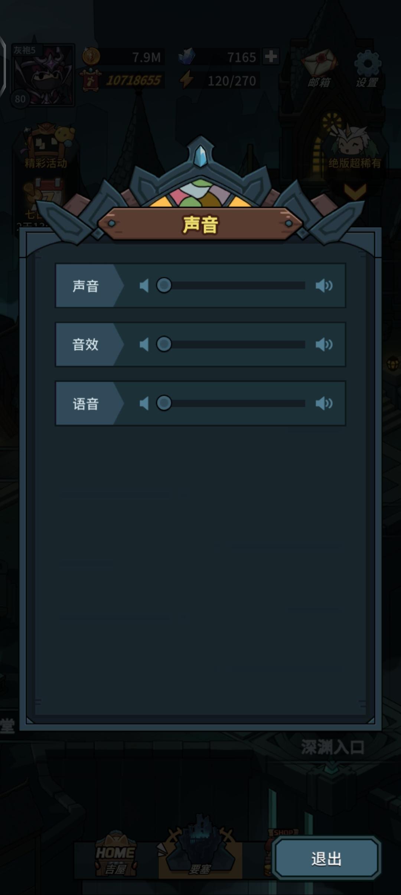The height and width of the screenshot is (895, 401).
Task: Open the 设置 gear icon
Action: [x=367, y=69]
